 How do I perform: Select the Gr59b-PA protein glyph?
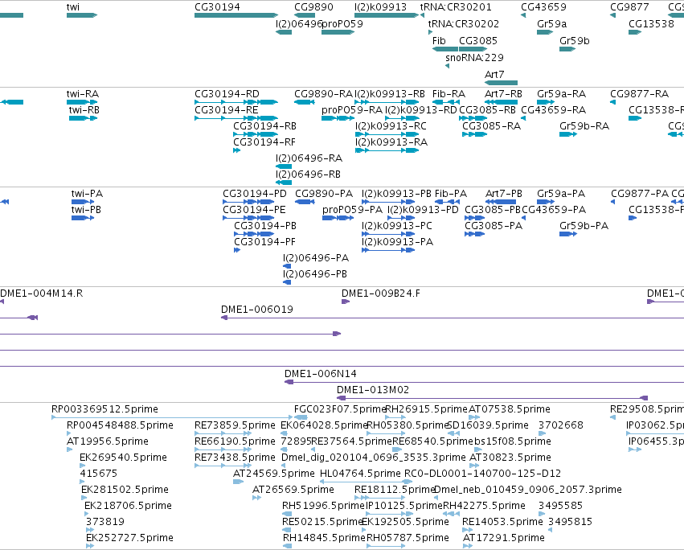click(568, 234)
